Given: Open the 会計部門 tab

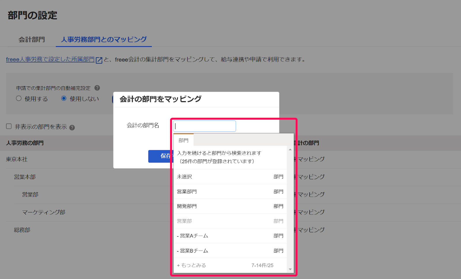Looking at the screenshot, I should tap(32, 39).
